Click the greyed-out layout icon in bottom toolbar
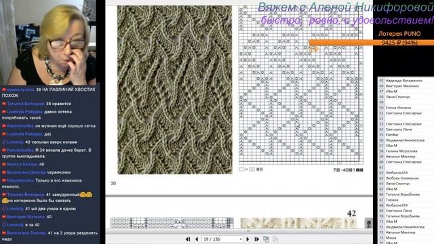 click(x=276, y=239)
